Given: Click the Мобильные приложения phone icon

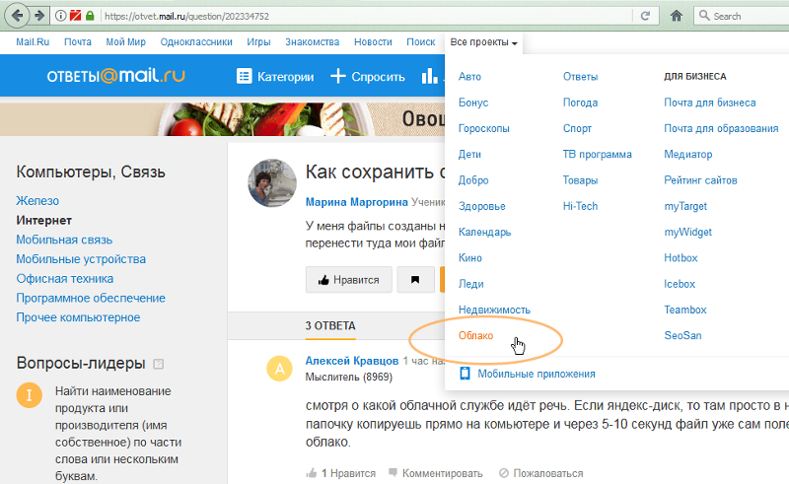Looking at the screenshot, I should (x=465, y=374).
